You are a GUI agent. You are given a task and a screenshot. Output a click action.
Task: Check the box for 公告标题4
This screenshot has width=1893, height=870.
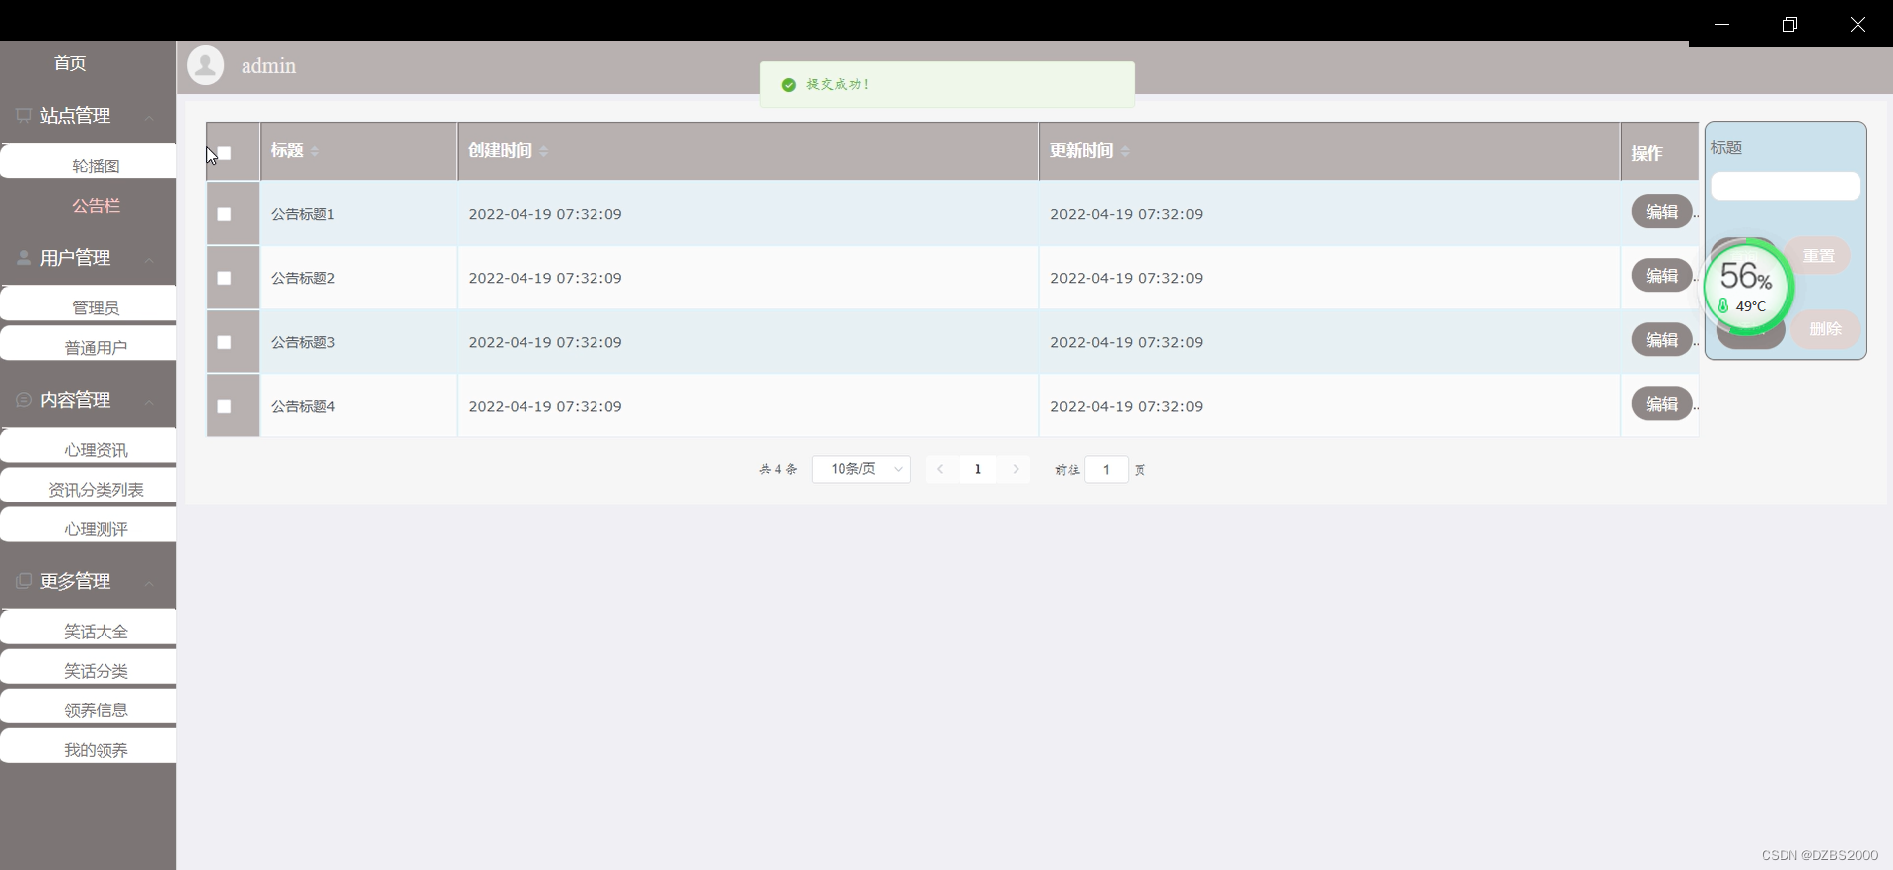pos(224,406)
